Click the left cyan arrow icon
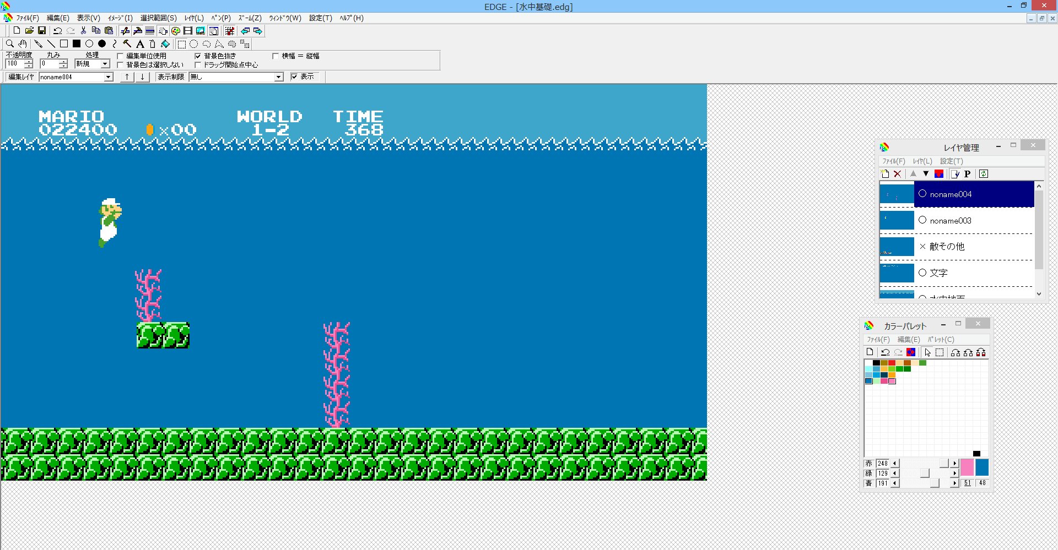Screen dimensions: 1058x550 (x=245, y=31)
